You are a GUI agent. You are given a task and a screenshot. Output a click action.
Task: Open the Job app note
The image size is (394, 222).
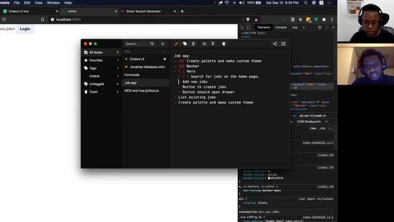tap(145, 83)
